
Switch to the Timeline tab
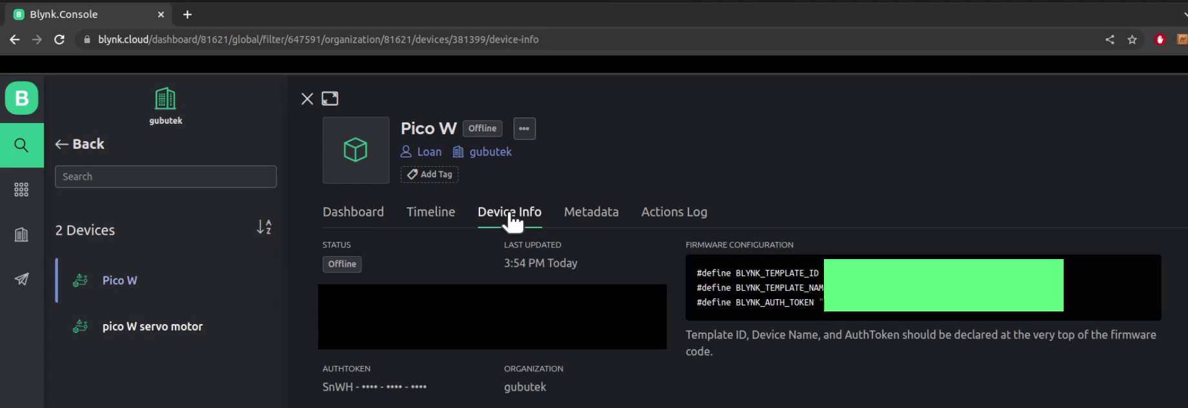(x=430, y=212)
